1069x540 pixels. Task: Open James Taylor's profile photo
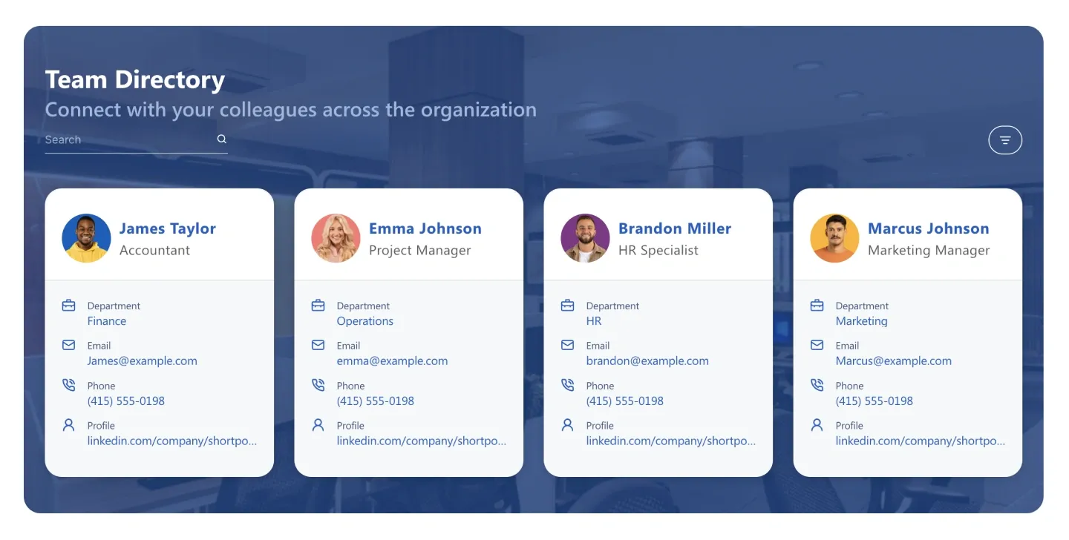coord(86,238)
